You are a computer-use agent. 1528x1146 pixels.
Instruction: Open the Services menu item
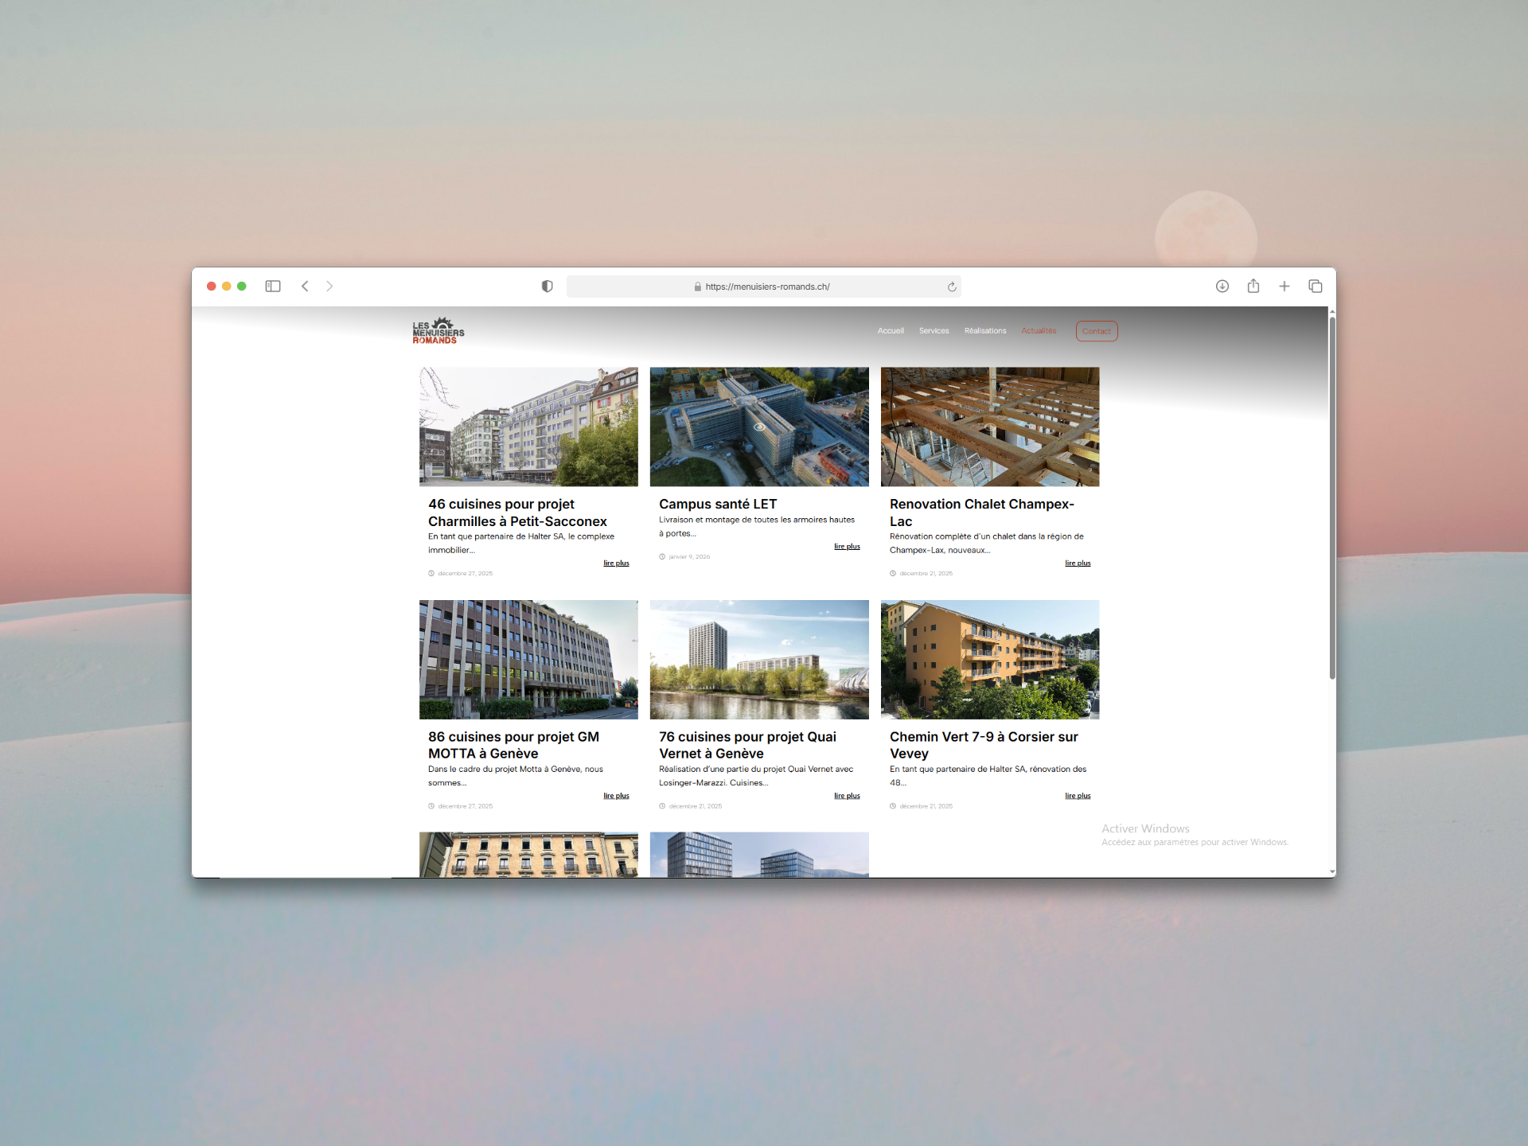tap(934, 331)
